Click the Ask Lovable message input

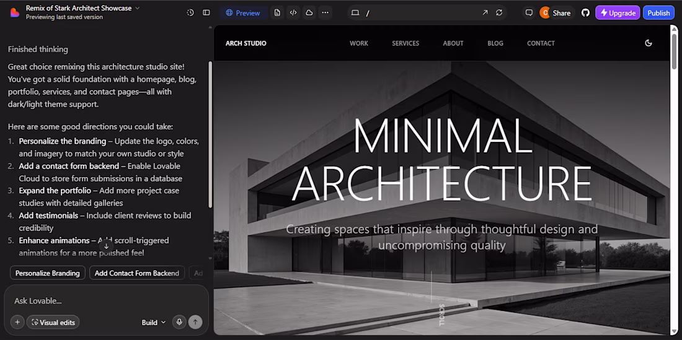pyautogui.click(x=106, y=300)
